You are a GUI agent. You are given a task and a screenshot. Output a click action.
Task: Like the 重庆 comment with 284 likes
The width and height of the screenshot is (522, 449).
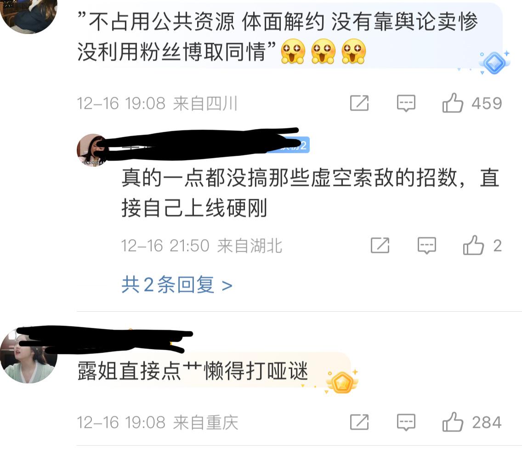[x=453, y=422]
